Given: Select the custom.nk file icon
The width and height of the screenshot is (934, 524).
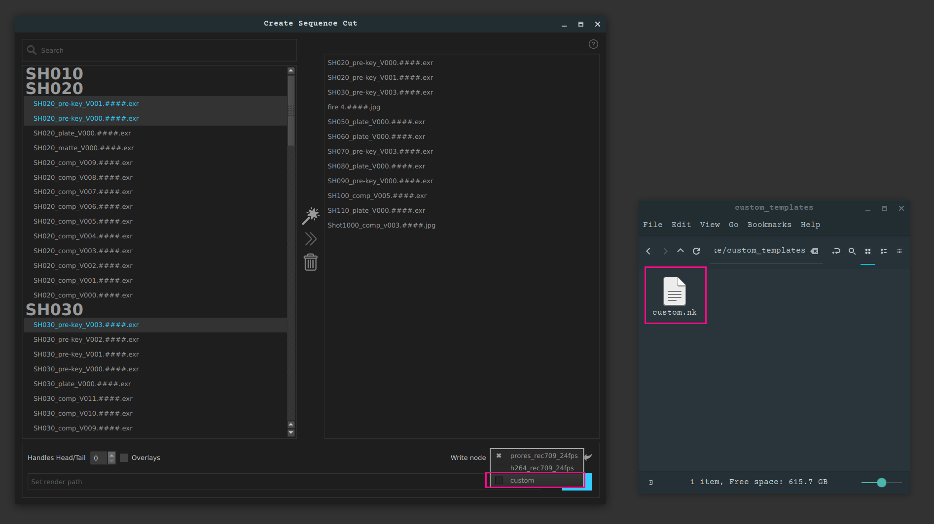Looking at the screenshot, I should pos(675,291).
